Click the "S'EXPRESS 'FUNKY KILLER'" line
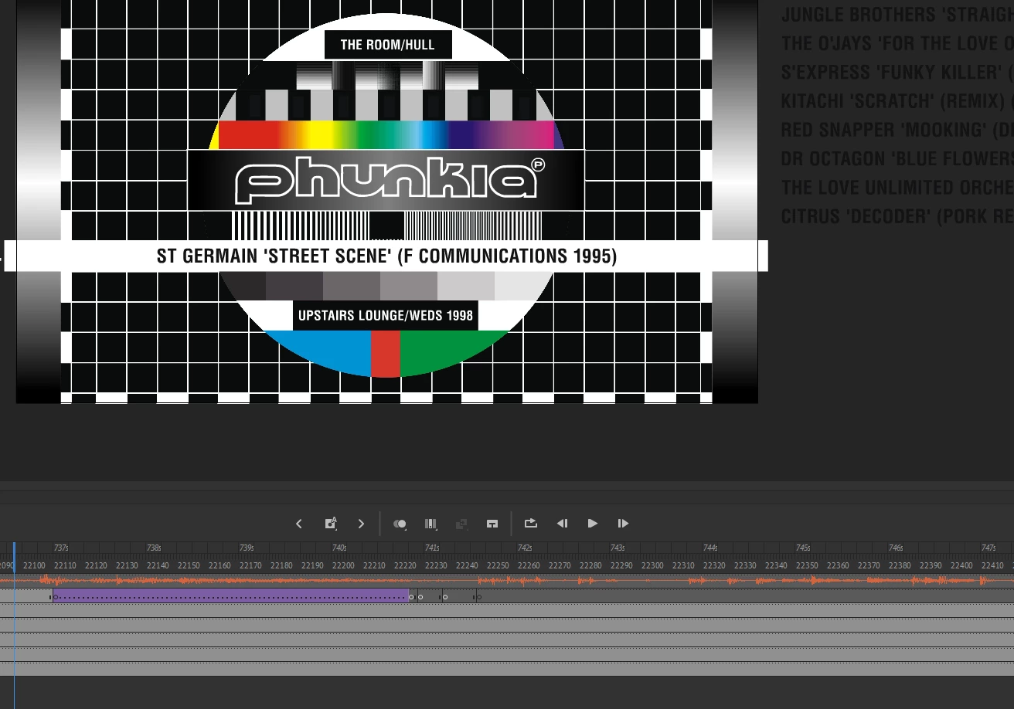Image resolution: width=1014 pixels, height=709 pixels. coord(897,73)
